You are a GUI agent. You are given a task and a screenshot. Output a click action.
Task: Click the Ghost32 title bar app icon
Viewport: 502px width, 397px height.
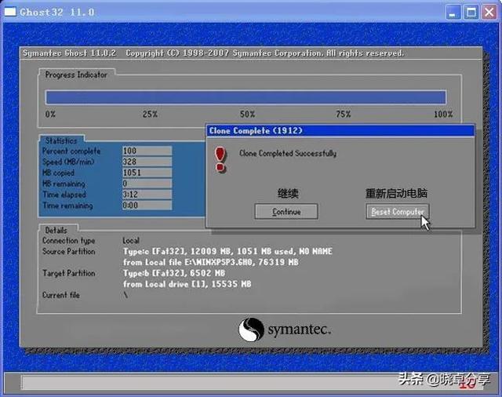point(9,12)
